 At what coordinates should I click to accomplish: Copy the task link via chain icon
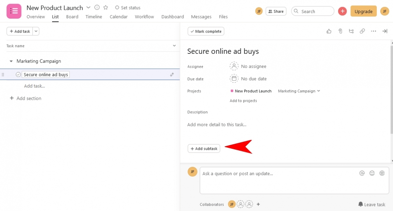pos(362,31)
